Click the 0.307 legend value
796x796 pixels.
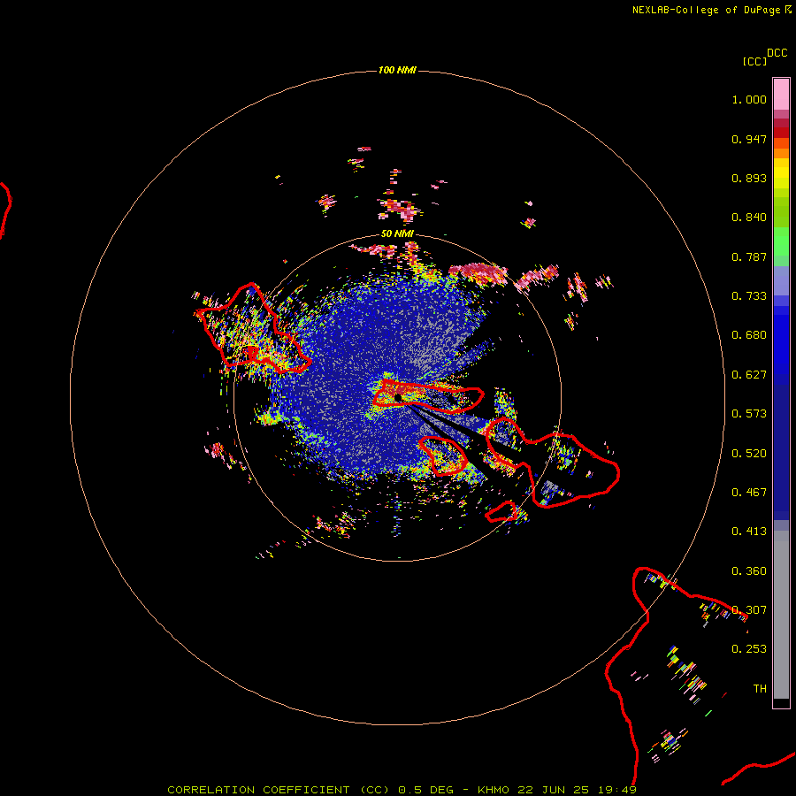pyautogui.click(x=749, y=610)
